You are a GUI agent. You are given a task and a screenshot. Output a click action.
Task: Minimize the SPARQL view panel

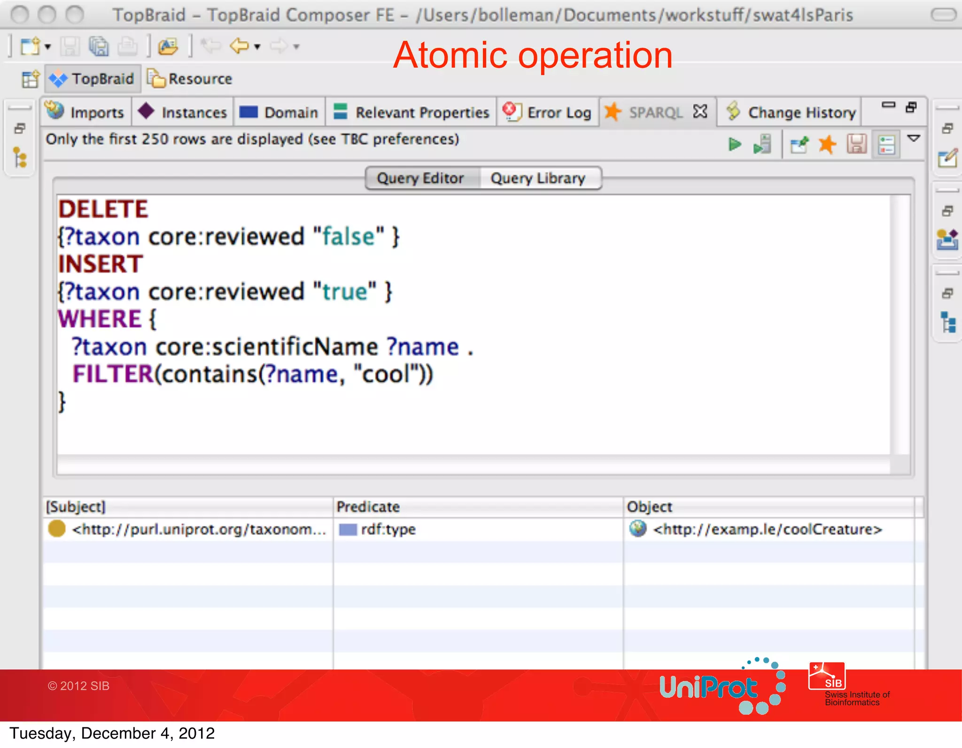(x=888, y=105)
